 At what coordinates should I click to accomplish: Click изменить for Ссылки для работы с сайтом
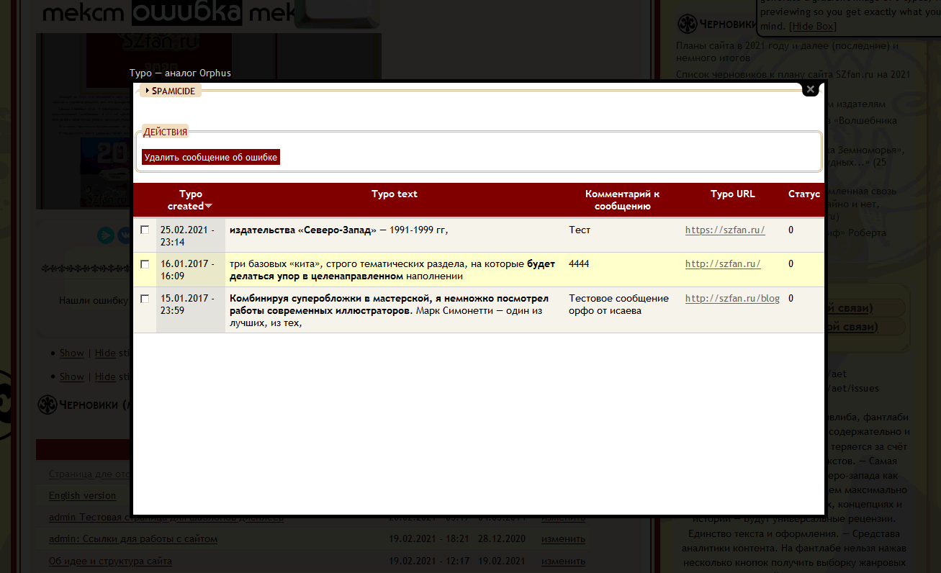point(563,538)
